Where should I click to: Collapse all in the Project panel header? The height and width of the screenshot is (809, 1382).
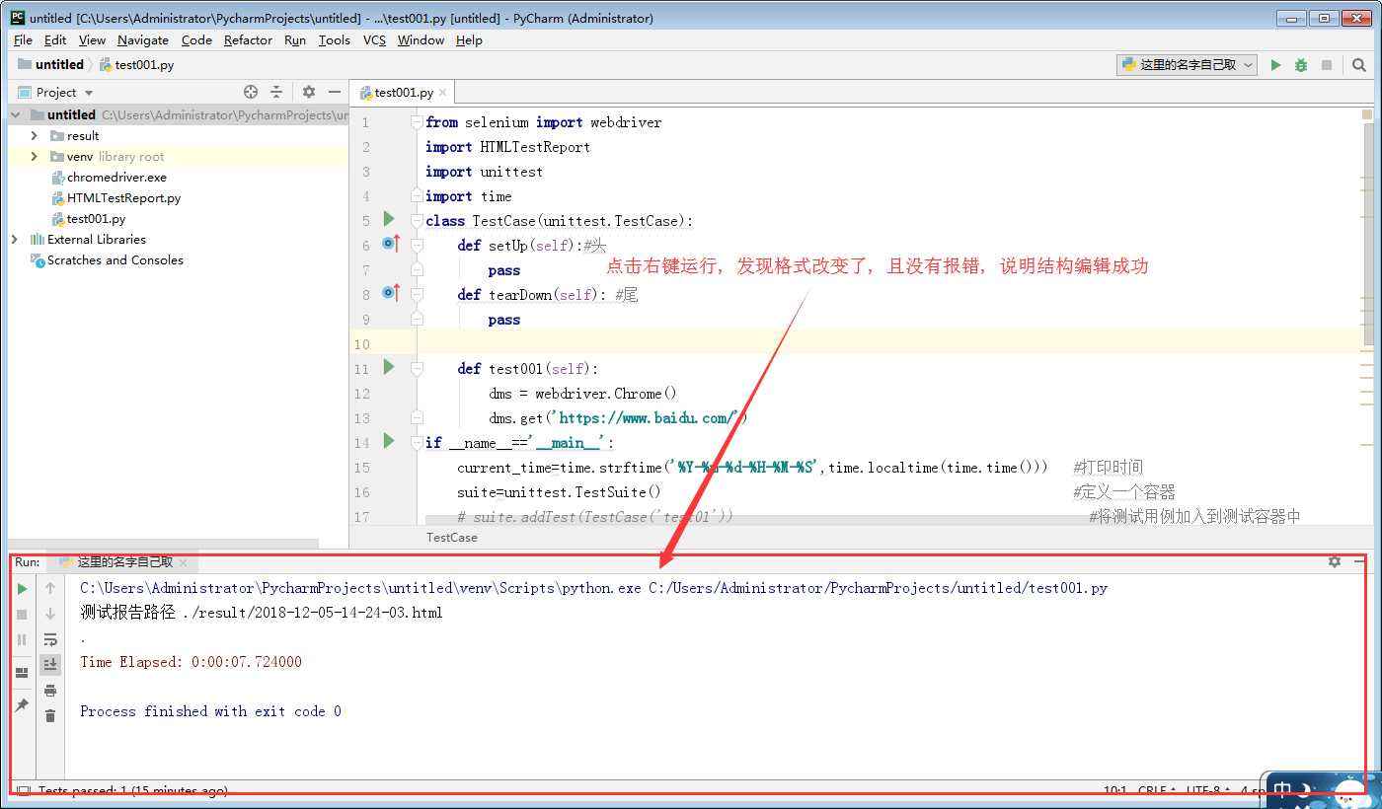pos(276,92)
